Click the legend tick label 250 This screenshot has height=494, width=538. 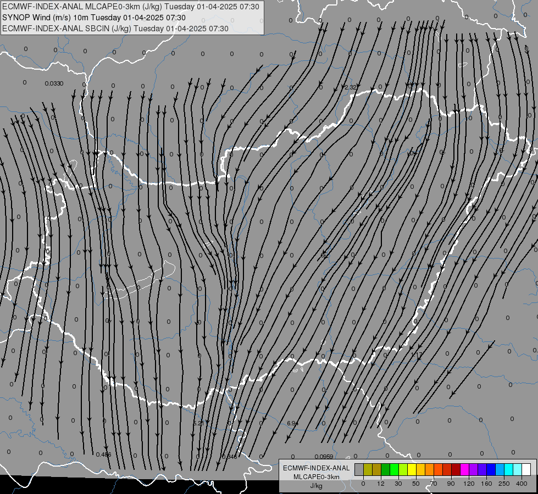point(504,484)
